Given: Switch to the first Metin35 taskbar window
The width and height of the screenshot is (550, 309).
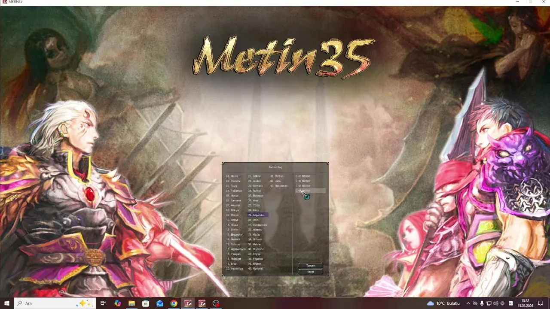Looking at the screenshot, I should click(188, 303).
